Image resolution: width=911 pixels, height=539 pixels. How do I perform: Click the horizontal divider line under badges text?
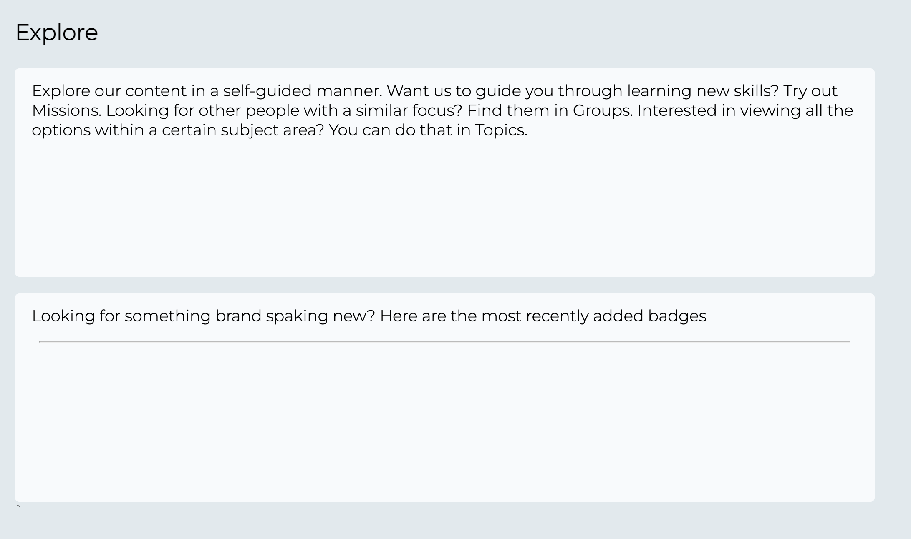[444, 342]
